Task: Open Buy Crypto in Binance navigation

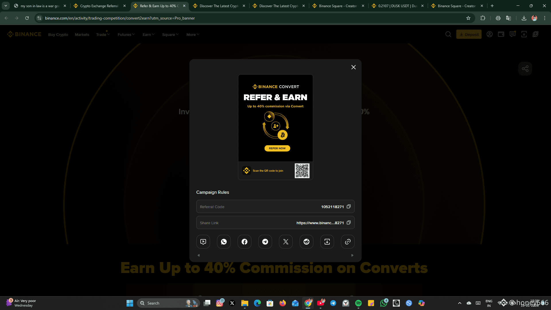Action: (58, 34)
